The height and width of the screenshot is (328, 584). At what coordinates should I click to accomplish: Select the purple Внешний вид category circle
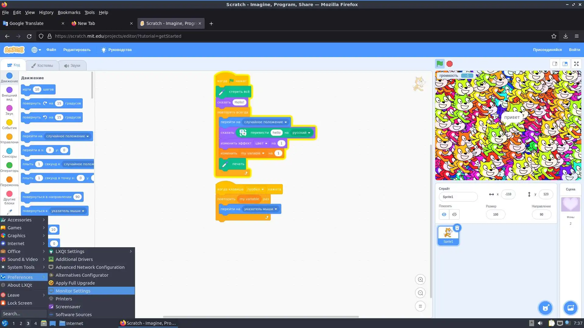pyautogui.click(x=9, y=90)
